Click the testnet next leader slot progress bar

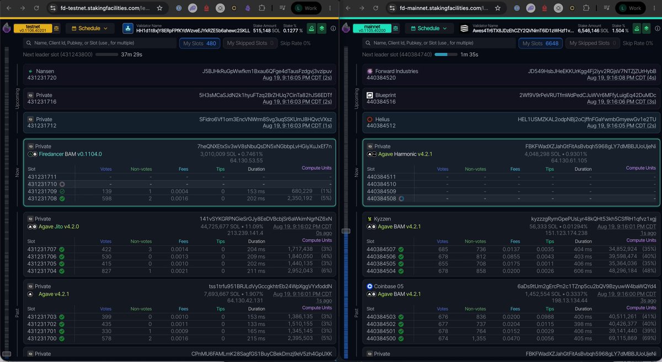point(106,55)
